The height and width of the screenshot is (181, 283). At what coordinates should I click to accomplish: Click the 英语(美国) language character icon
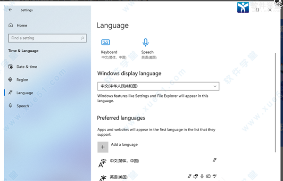(x=102, y=178)
